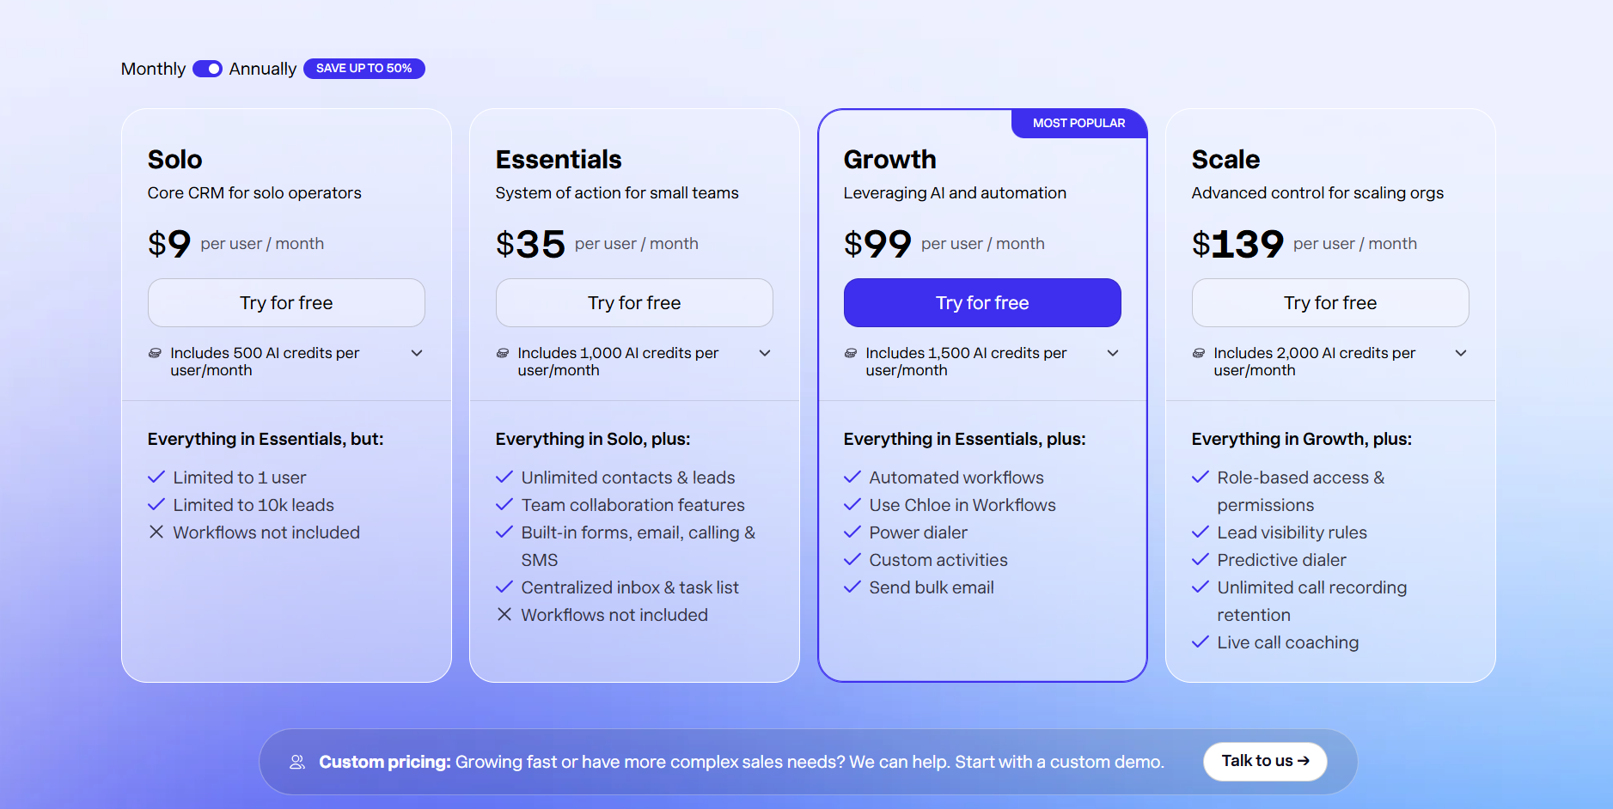This screenshot has height=809, width=1613.
Task: Click the X icon next to Solo's Workflows not included
Action: [156, 532]
